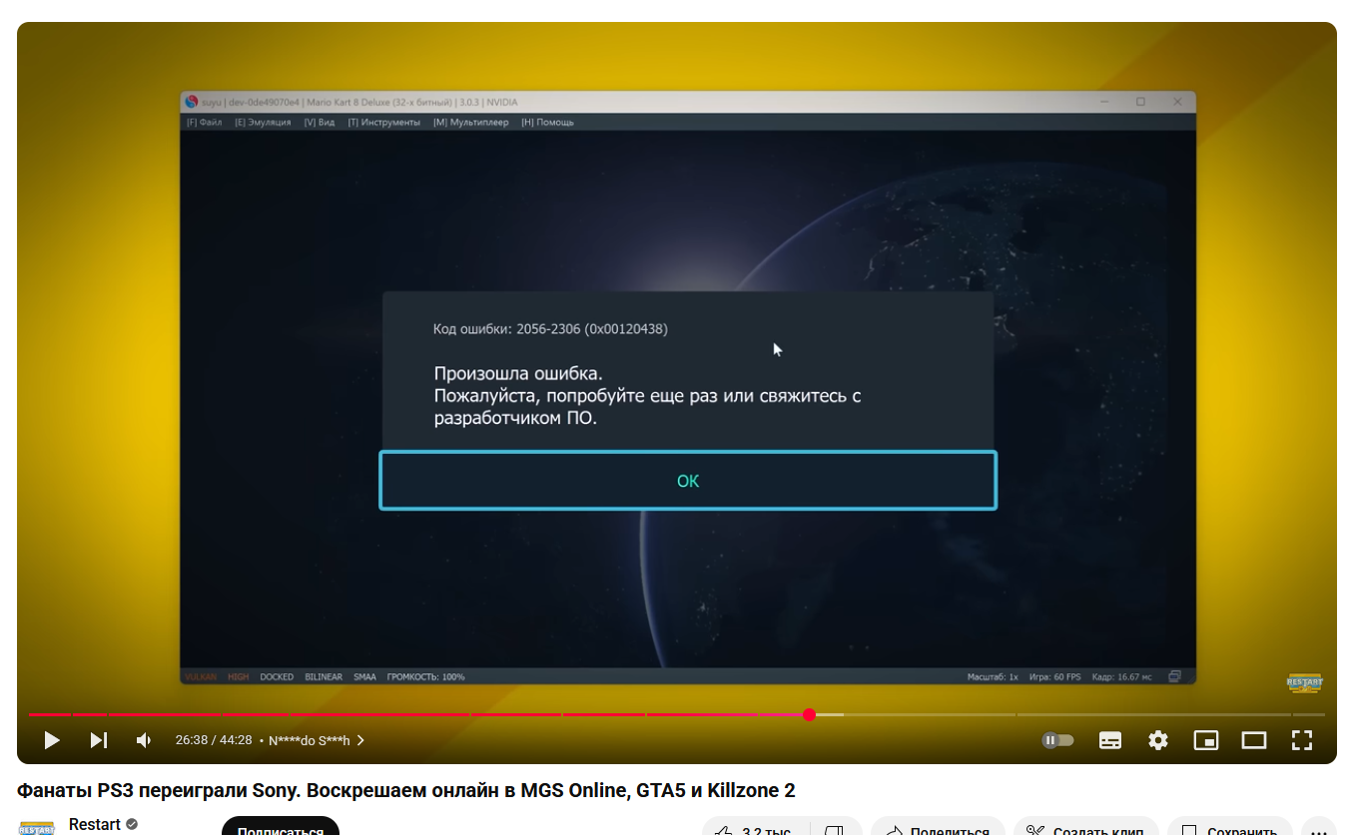Screen dimensions: 1350x835
Task: Mute the video volume
Action: pos(144,740)
